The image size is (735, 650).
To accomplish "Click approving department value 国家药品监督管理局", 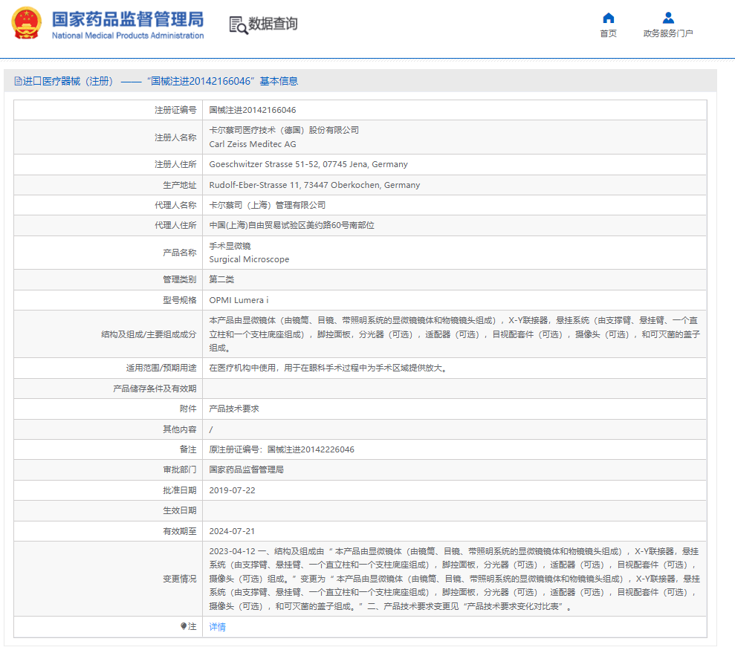I will (x=247, y=470).
